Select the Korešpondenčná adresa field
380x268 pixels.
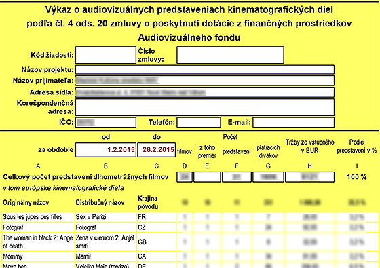tap(205, 107)
